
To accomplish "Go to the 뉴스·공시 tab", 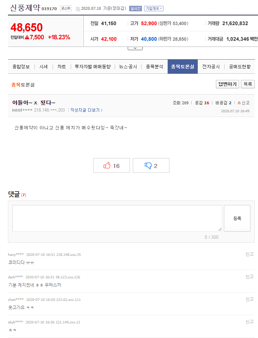I will coord(128,67).
